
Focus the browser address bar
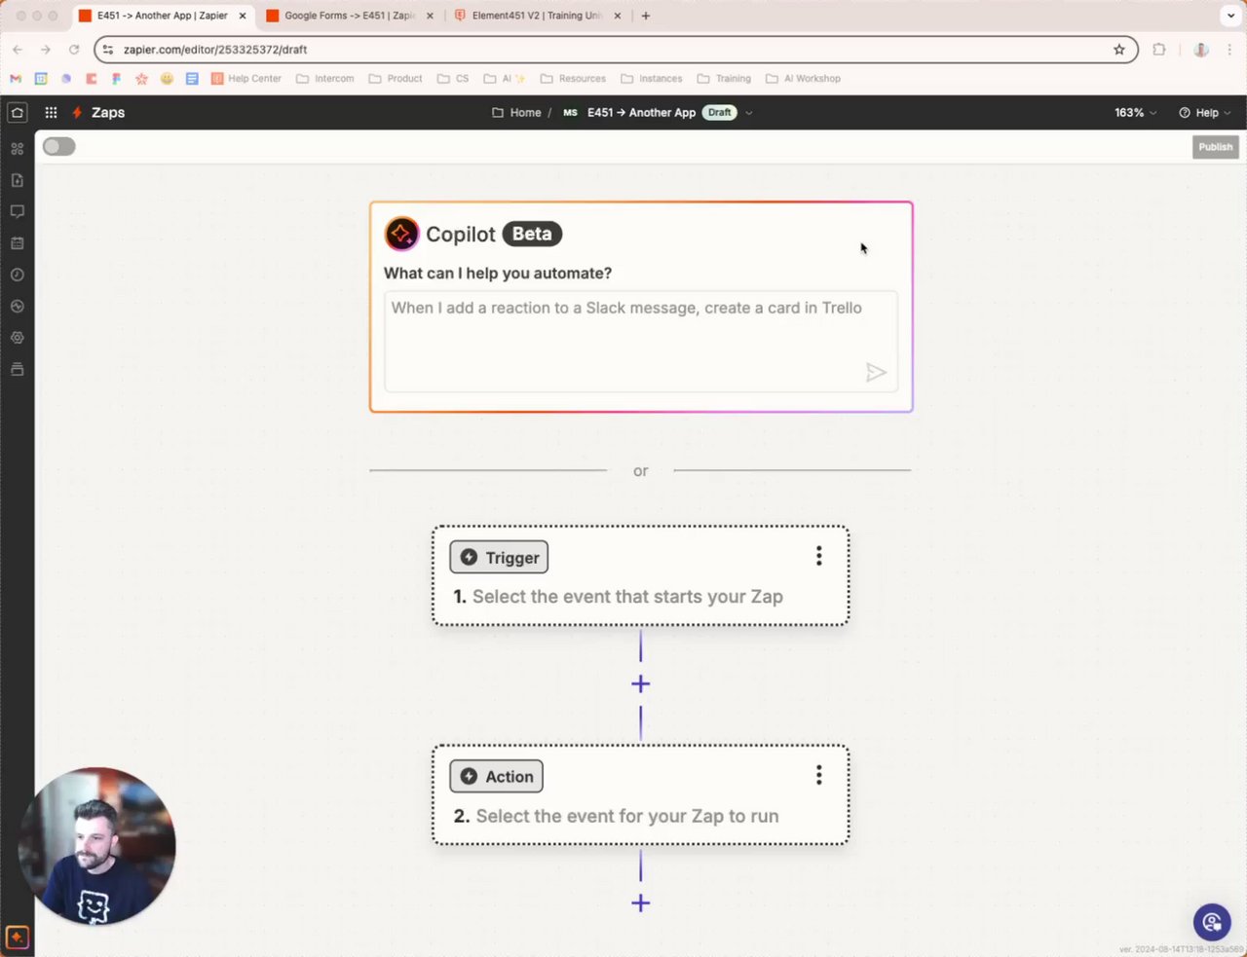click(x=614, y=50)
